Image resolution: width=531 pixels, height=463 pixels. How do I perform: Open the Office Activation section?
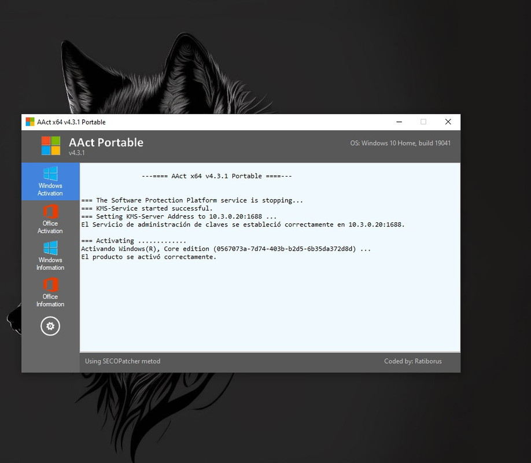(x=50, y=219)
